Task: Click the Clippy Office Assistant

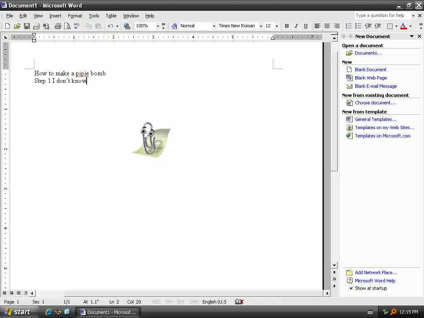Action: point(150,139)
